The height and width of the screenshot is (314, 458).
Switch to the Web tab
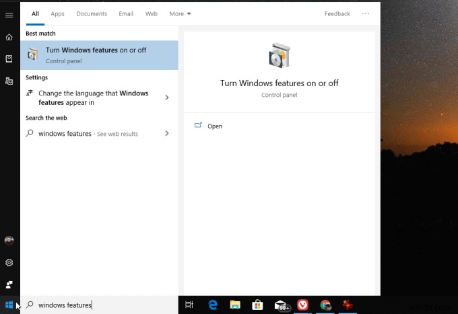pos(152,13)
